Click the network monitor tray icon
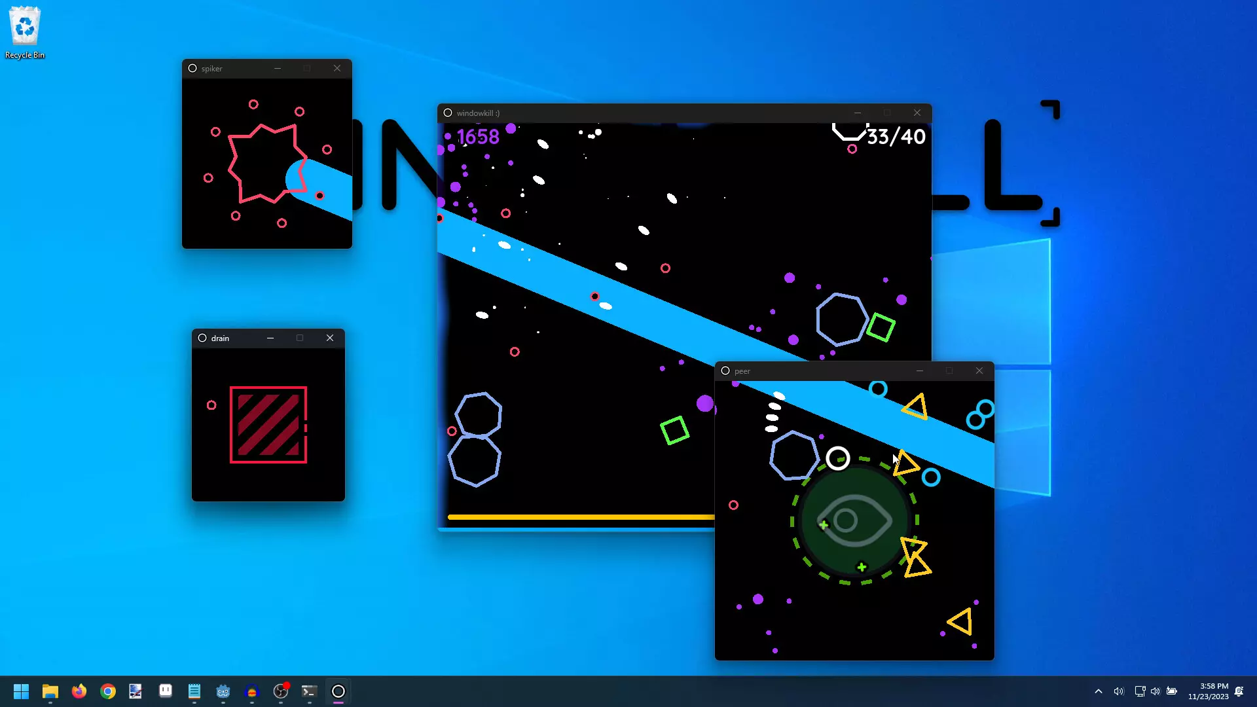The image size is (1257, 707). [x=1140, y=691]
